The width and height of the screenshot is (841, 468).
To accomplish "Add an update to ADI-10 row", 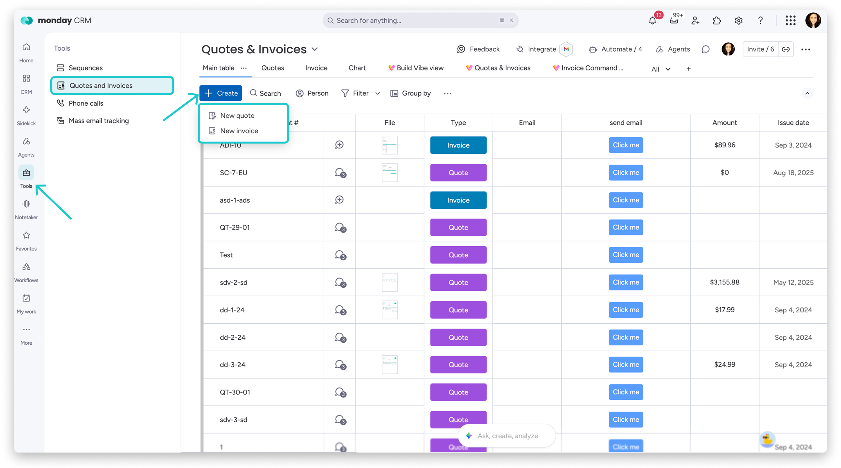I will point(339,145).
